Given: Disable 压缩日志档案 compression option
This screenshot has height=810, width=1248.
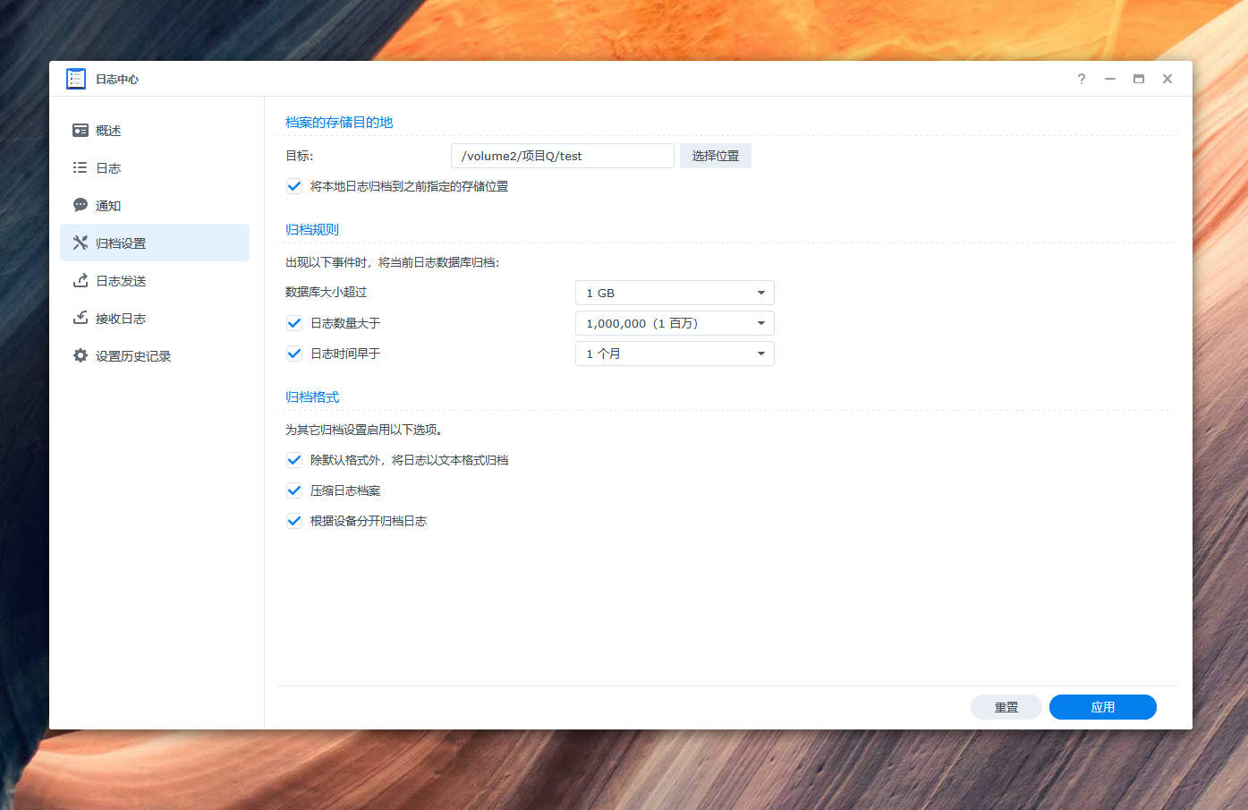Looking at the screenshot, I should [294, 490].
